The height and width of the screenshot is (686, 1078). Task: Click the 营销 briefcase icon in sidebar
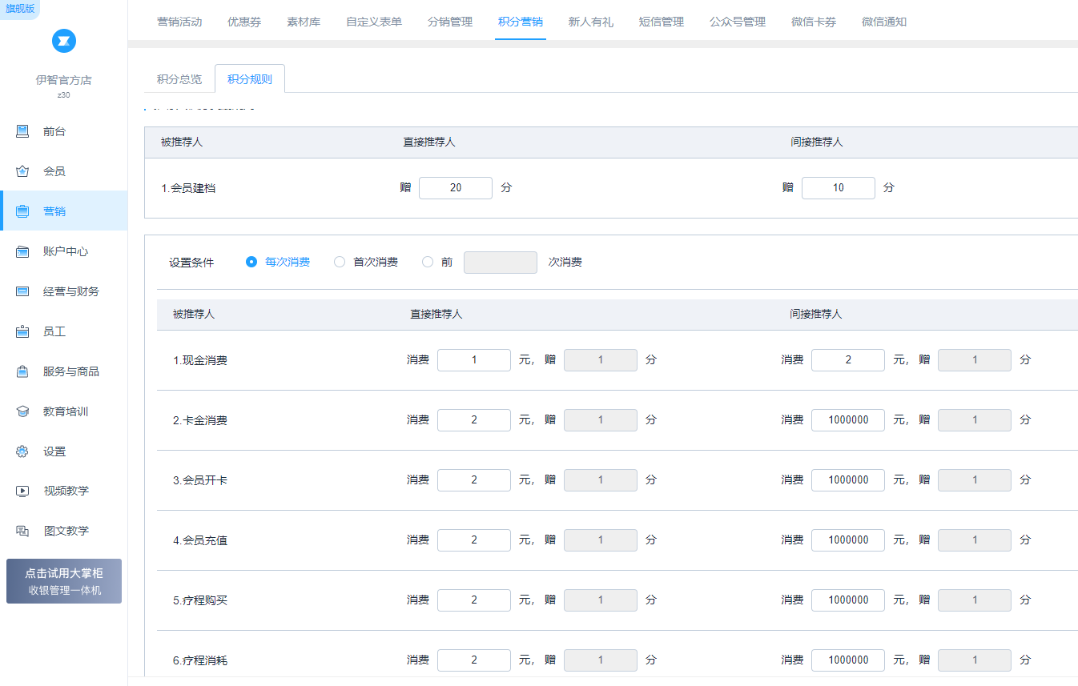(22, 211)
